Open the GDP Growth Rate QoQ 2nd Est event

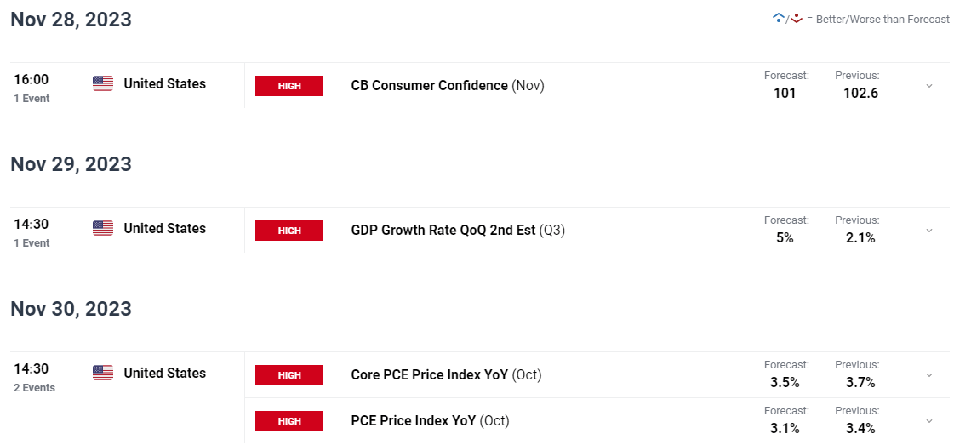(x=458, y=231)
